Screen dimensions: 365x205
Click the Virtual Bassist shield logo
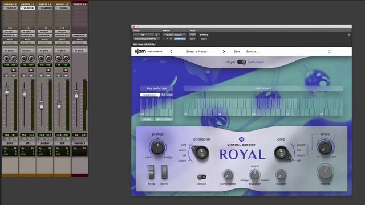(x=242, y=140)
